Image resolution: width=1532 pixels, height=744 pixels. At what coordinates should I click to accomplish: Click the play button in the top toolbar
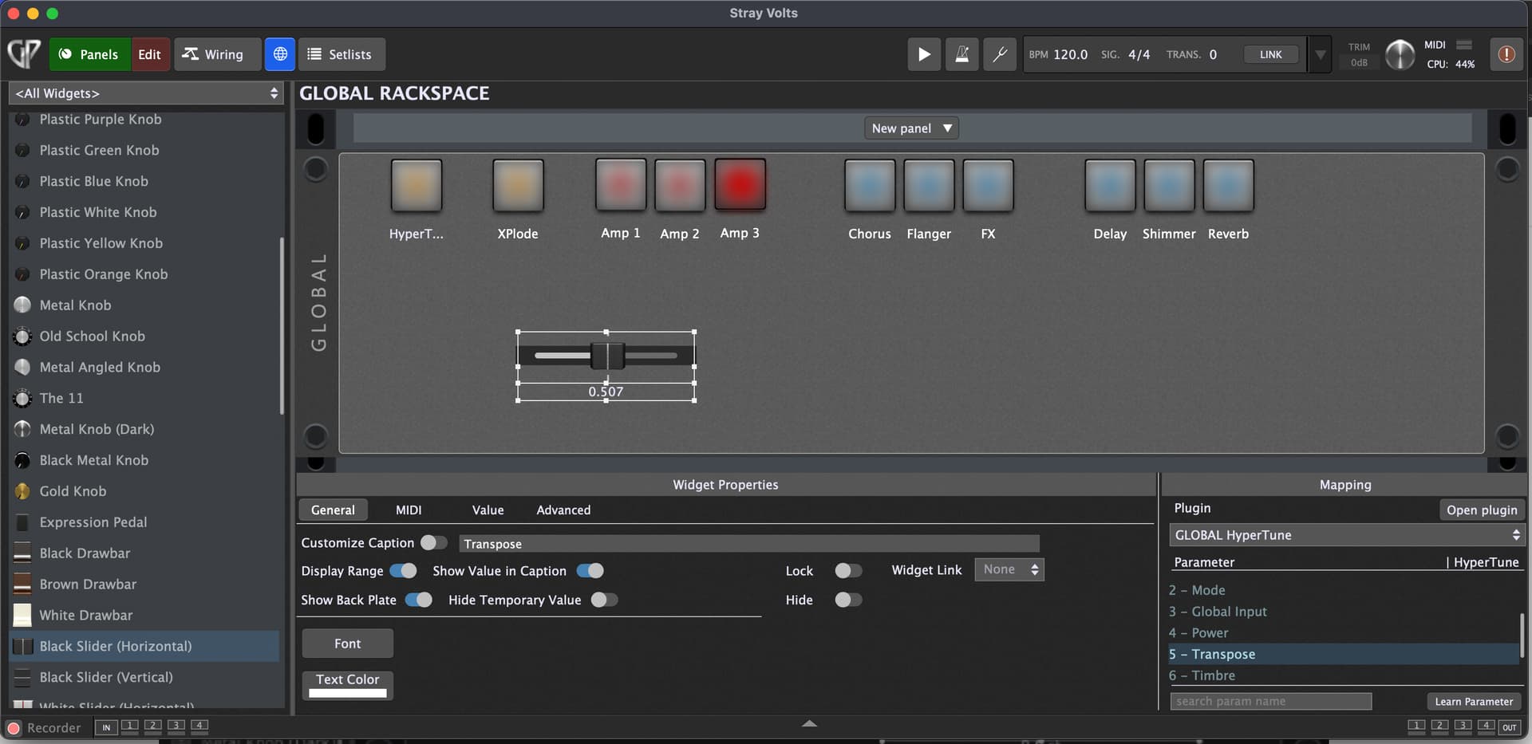(x=923, y=54)
